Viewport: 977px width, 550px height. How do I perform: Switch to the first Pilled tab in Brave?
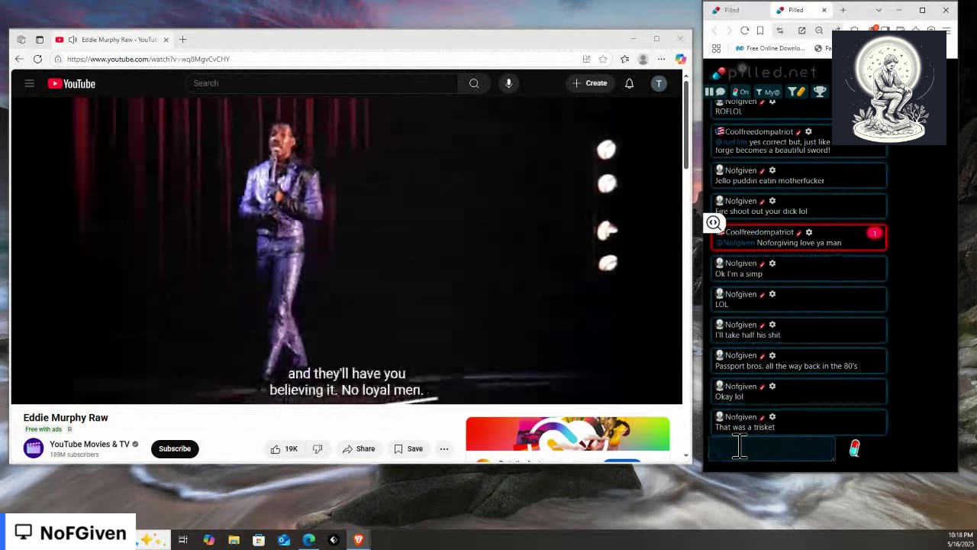point(736,10)
